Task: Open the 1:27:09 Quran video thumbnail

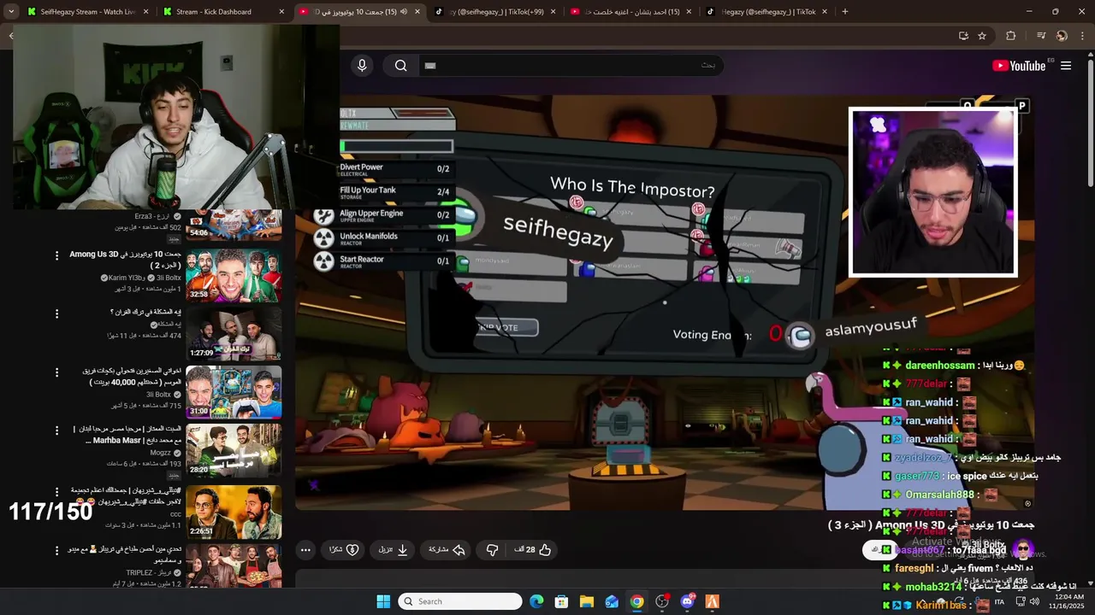Action: 234,333
